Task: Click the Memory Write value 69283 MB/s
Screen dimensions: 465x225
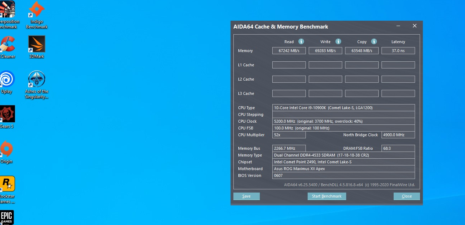Action: coord(325,51)
